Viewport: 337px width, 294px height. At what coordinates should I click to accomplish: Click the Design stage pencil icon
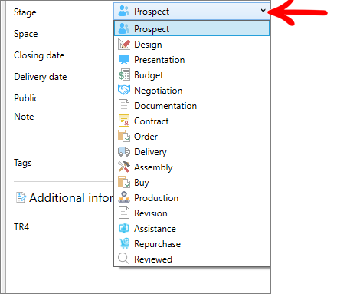pyautogui.click(x=124, y=45)
